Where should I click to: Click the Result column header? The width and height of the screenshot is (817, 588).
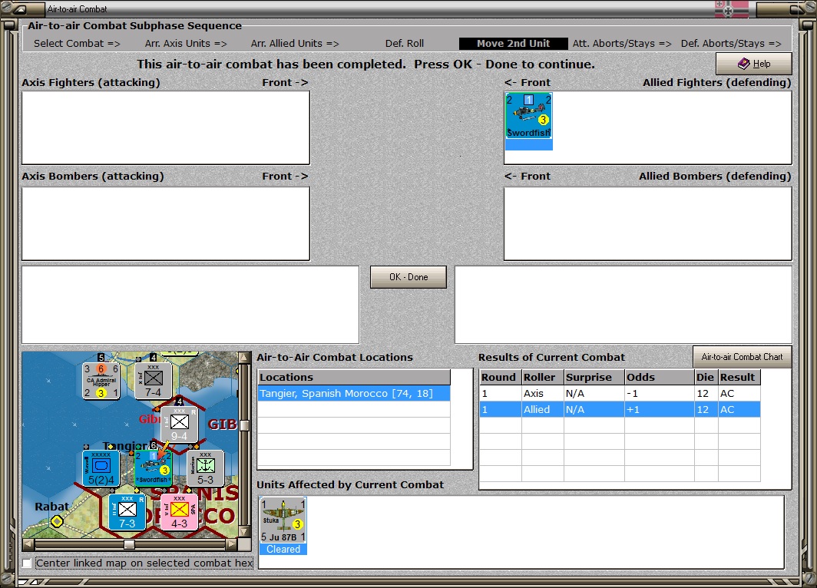(739, 377)
